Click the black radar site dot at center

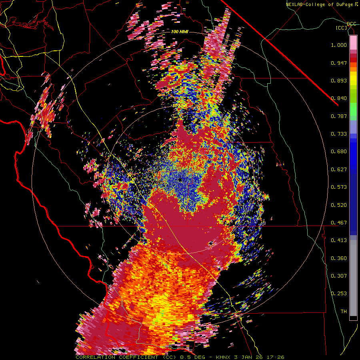(x=180, y=180)
